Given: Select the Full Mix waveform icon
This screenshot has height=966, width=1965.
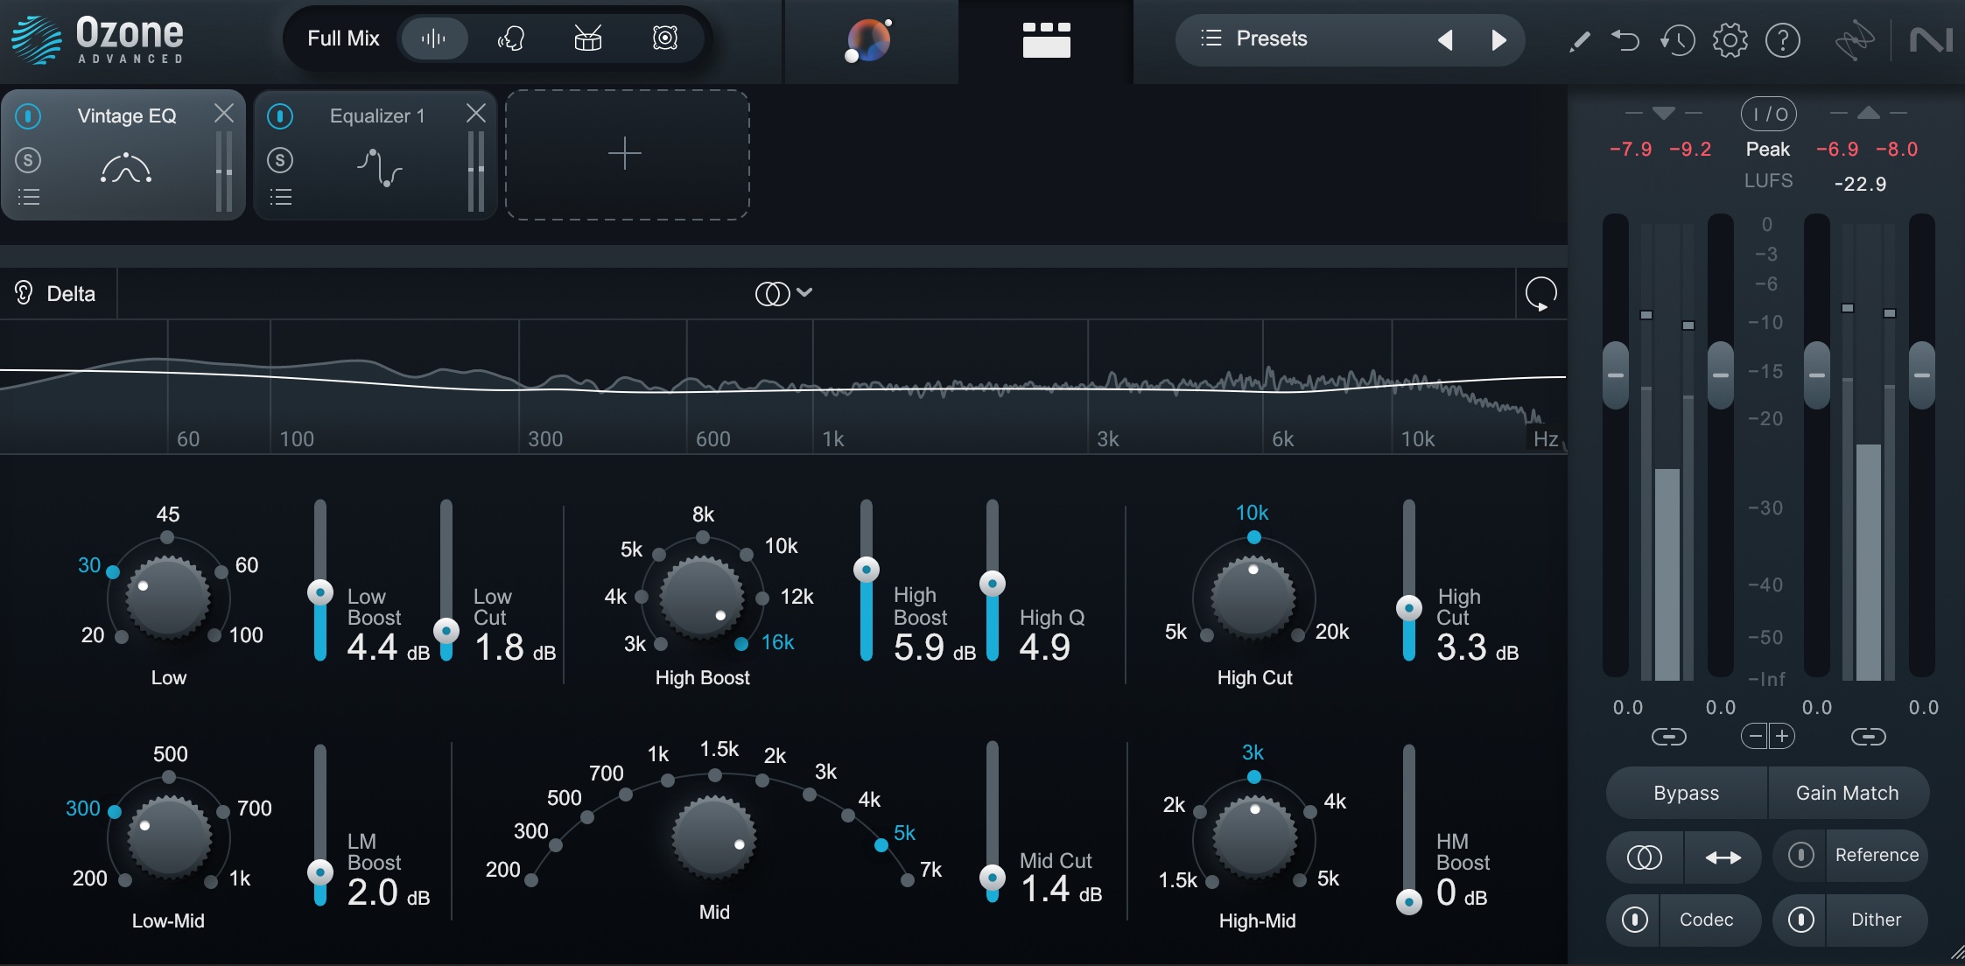Looking at the screenshot, I should pyautogui.click(x=432, y=38).
